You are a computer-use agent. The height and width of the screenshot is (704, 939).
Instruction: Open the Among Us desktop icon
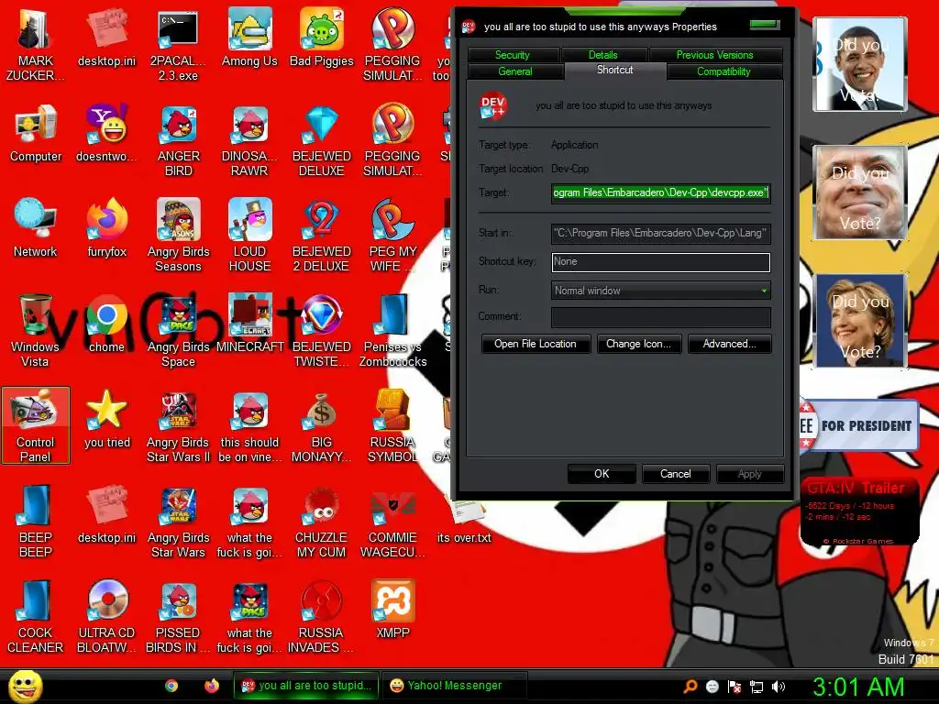(x=249, y=37)
